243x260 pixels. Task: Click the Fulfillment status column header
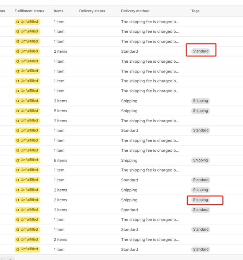(x=29, y=11)
